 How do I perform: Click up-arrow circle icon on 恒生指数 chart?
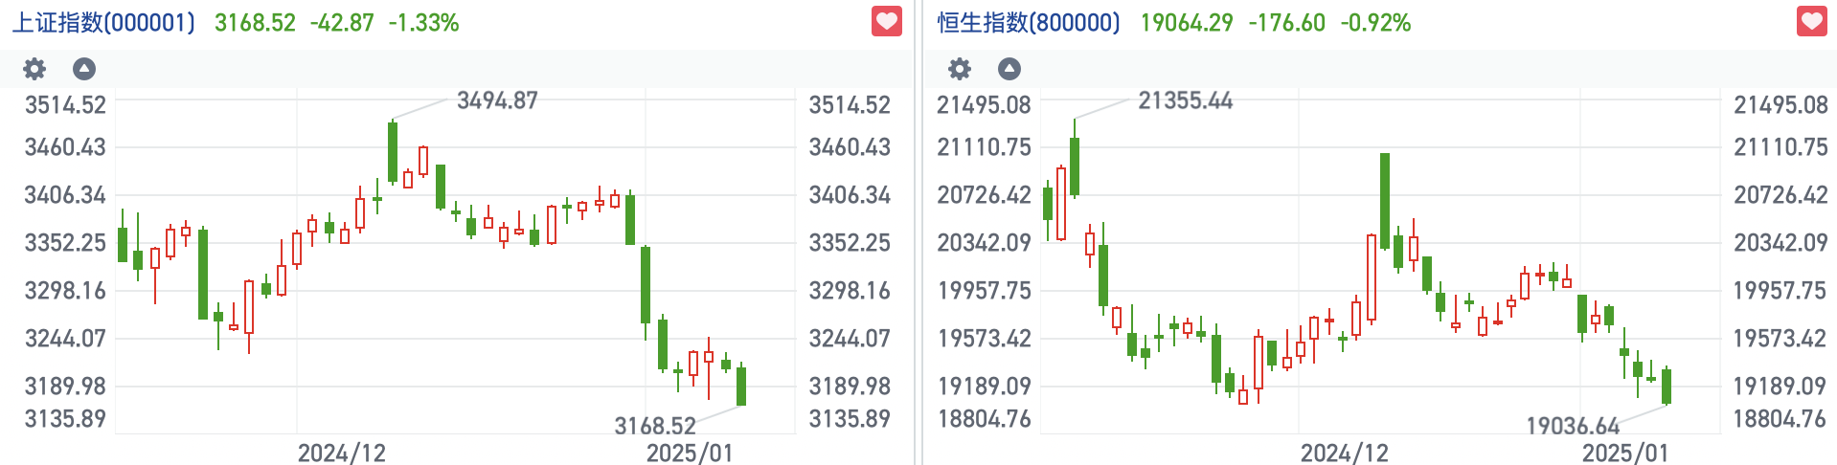pyautogui.click(x=1009, y=69)
